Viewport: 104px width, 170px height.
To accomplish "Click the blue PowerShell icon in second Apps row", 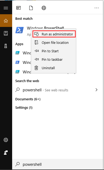I will (x=17, y=62).
